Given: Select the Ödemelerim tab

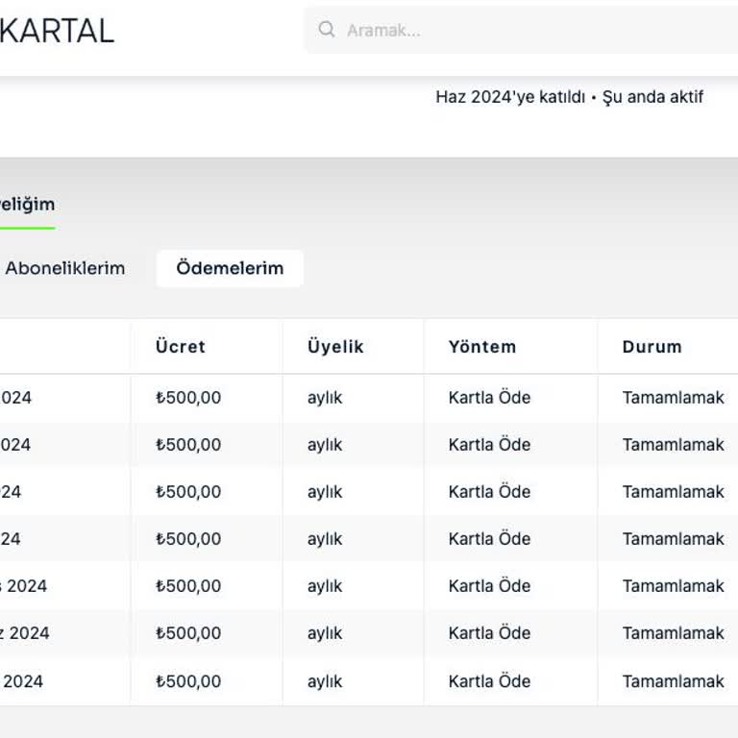Looking at the screenshot, I should pos(231,268).
